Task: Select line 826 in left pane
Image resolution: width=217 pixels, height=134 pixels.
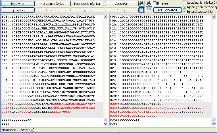Action: pos(48,88)
